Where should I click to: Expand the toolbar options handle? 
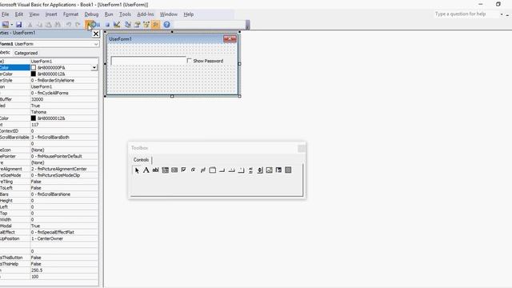click(x=247, y=25)
